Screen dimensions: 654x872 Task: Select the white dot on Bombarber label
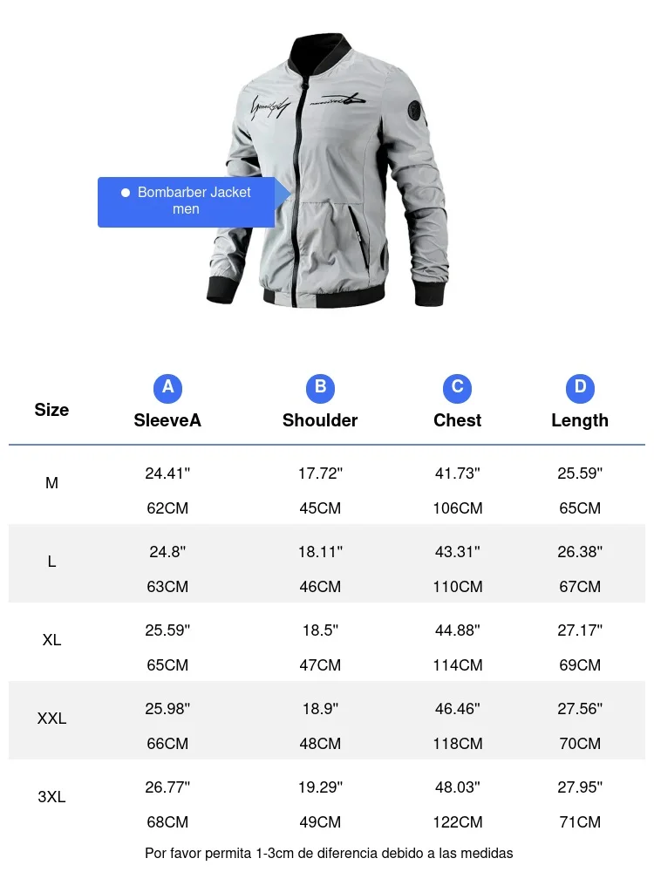pos(126,193)
